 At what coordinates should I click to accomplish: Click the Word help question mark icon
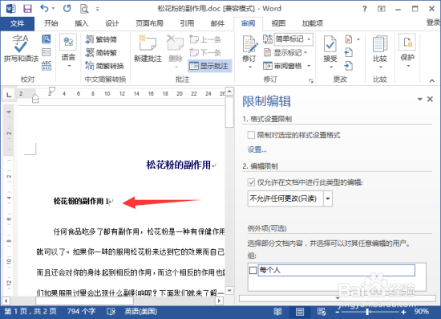365,9
